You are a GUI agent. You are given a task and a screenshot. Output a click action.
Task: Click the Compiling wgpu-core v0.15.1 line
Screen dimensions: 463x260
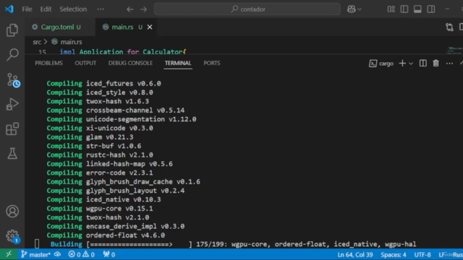point(100,209)
